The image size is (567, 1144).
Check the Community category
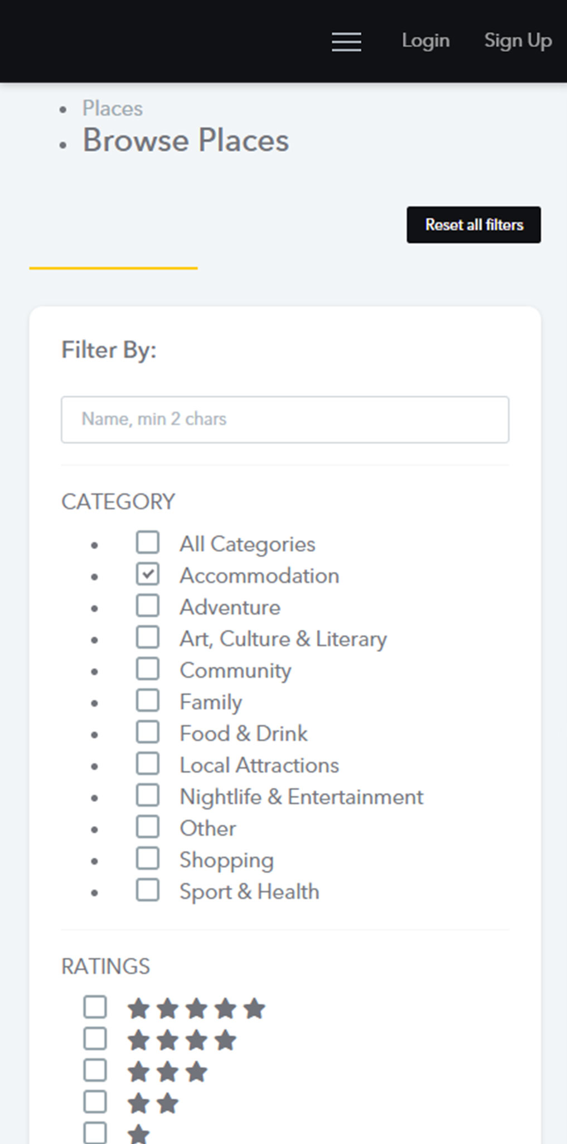pos(148,669)
